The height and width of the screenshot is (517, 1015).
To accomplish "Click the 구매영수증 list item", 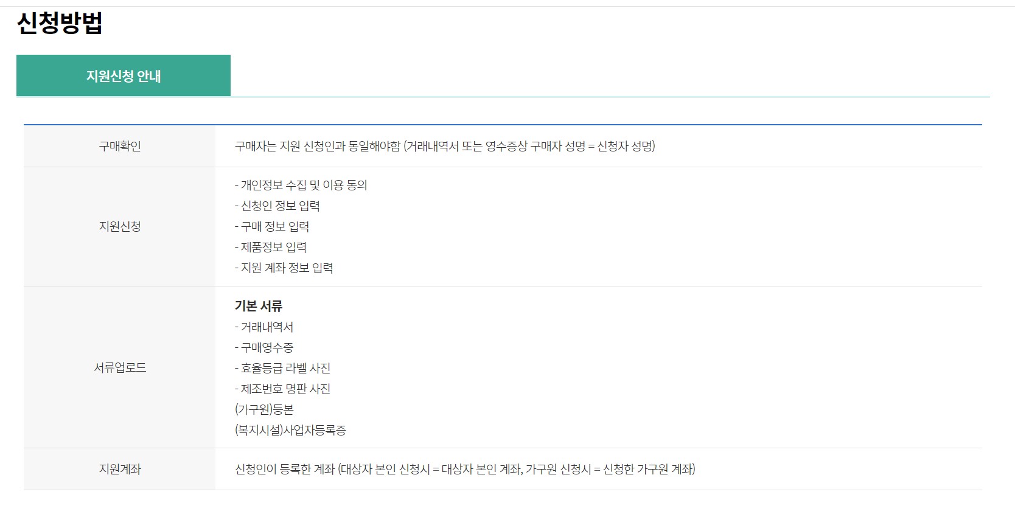I will coord(264,347).
